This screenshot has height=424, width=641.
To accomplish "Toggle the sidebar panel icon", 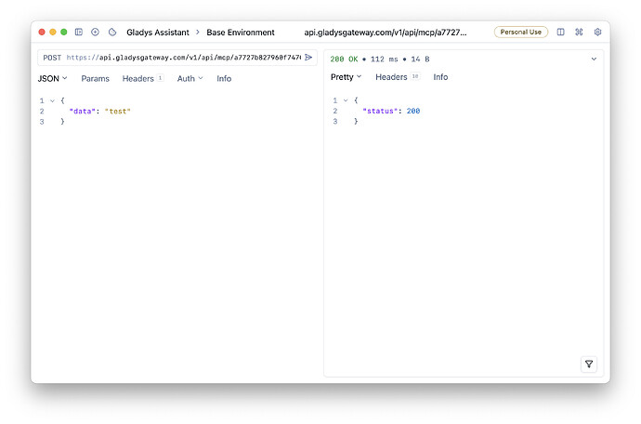I will 79,32.
